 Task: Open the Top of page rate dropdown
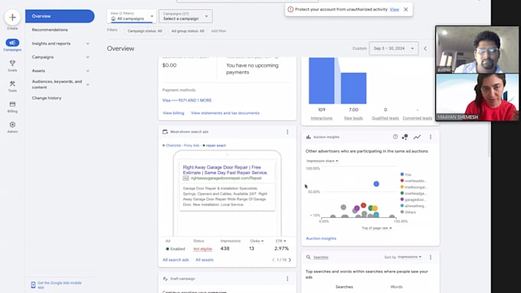click(376, 228)
